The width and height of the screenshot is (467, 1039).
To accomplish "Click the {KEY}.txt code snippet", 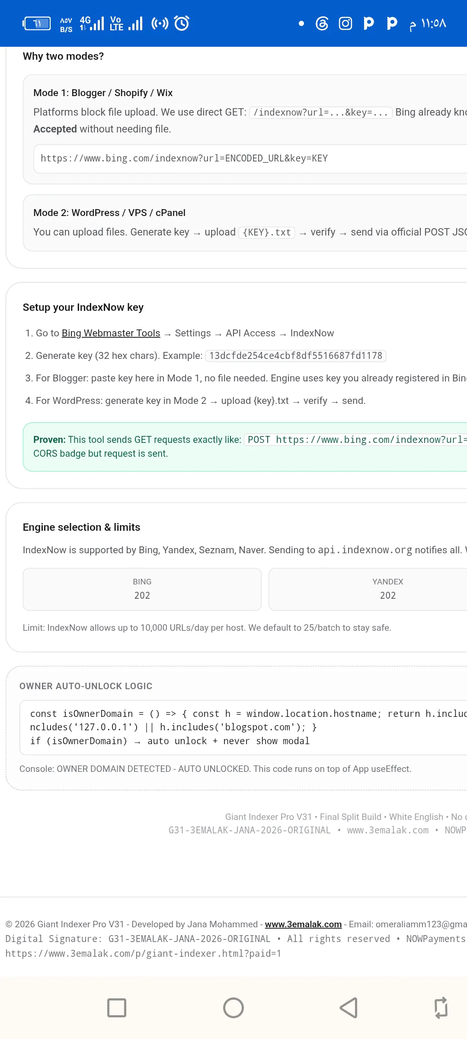I will pyautogui.click(x=267, y=232).
